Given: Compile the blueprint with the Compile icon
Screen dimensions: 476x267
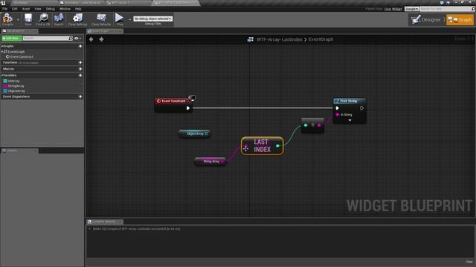Looking at the screenshot, I should (7, 19).
